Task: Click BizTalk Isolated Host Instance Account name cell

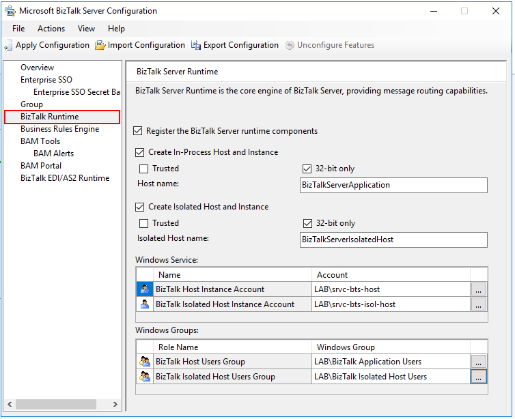Action: tap(232, 304)
